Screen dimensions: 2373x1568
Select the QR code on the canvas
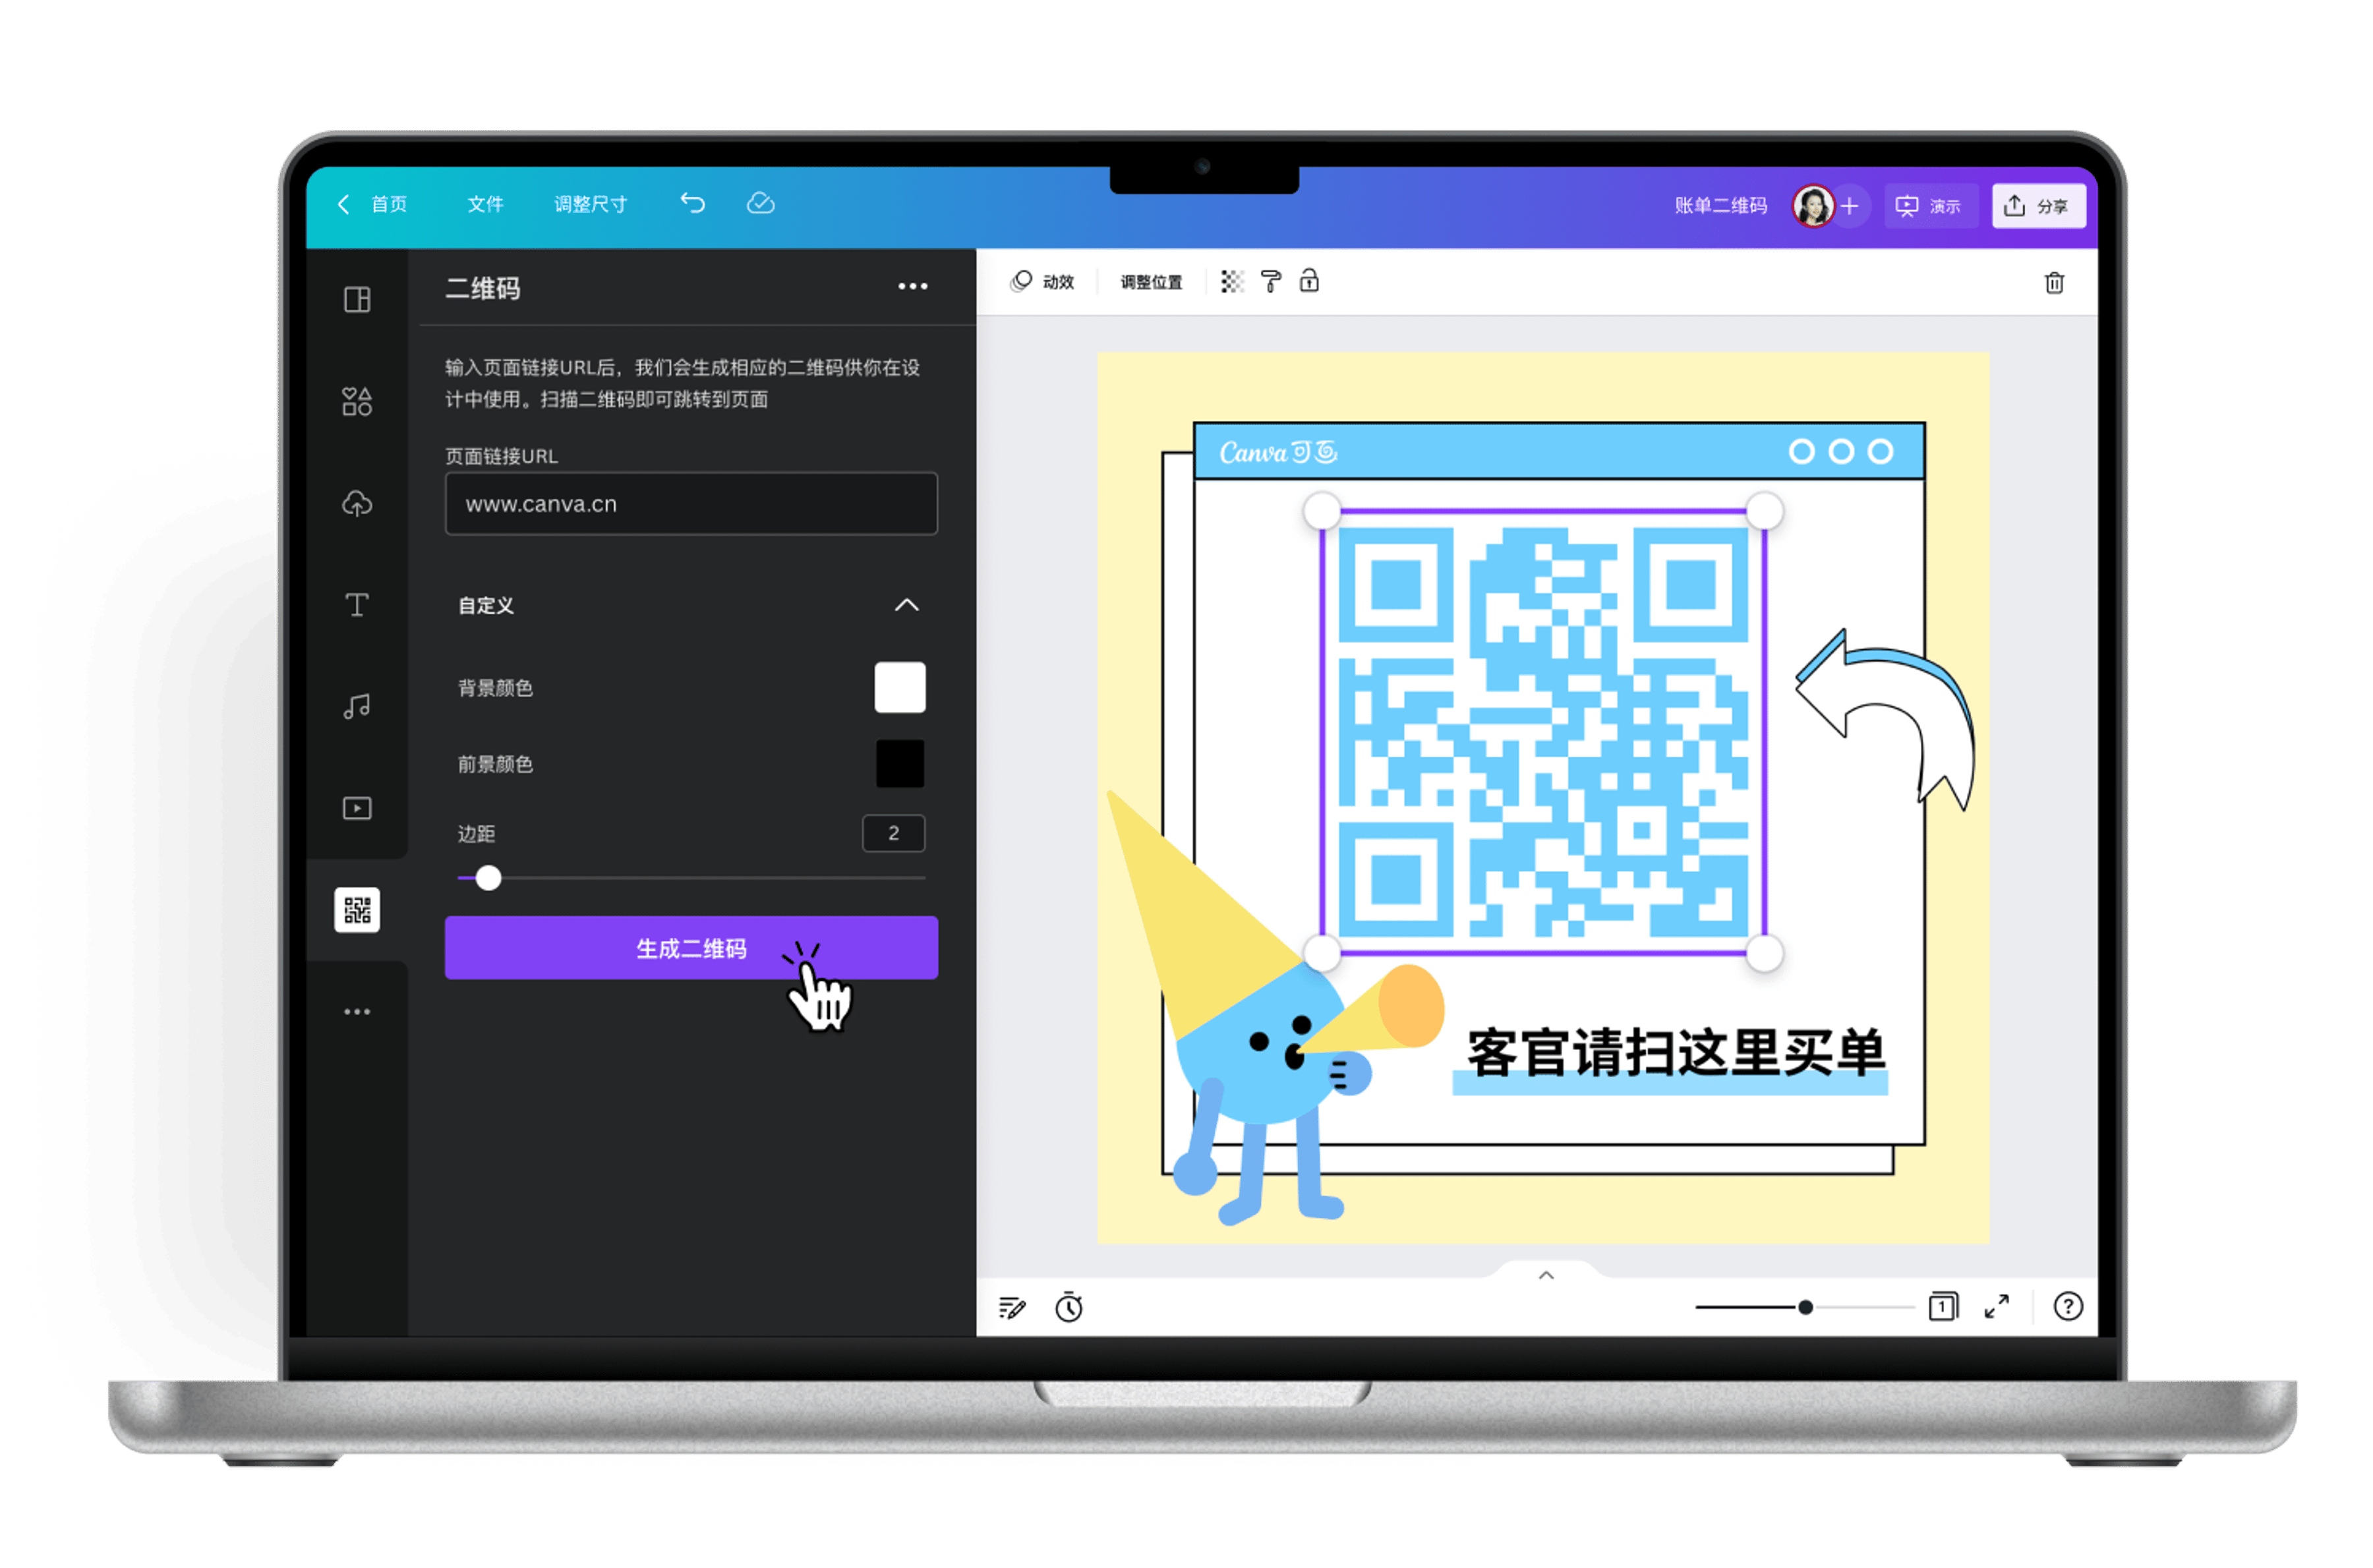(x=1543, y=732)
